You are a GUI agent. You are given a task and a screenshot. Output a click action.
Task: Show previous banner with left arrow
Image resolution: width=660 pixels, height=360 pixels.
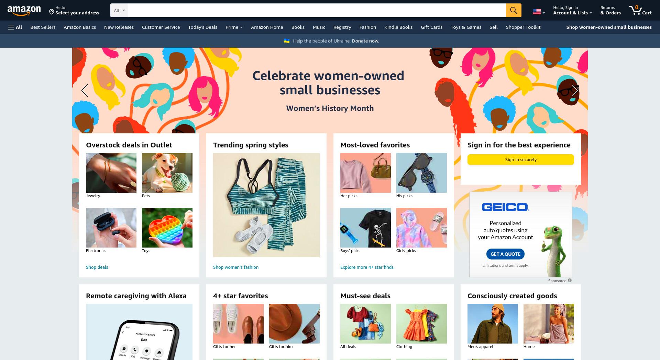[x=85, y=91]
